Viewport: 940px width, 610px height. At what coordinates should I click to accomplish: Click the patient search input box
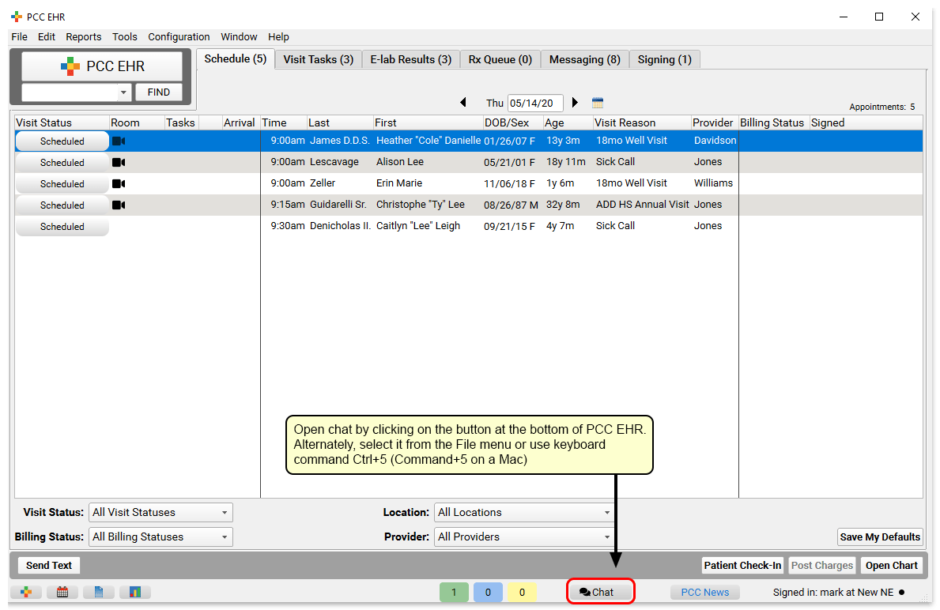(70, 92)
